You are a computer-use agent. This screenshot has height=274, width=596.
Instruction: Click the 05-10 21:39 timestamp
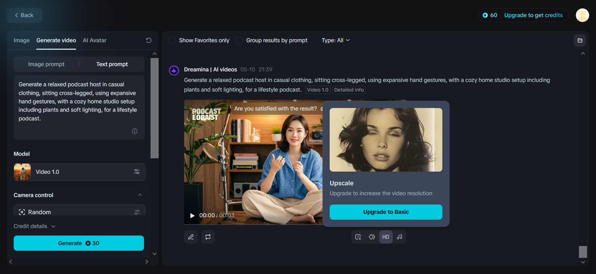(x=256, y=70)
